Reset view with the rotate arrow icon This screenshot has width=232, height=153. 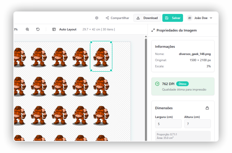[38, 29]
